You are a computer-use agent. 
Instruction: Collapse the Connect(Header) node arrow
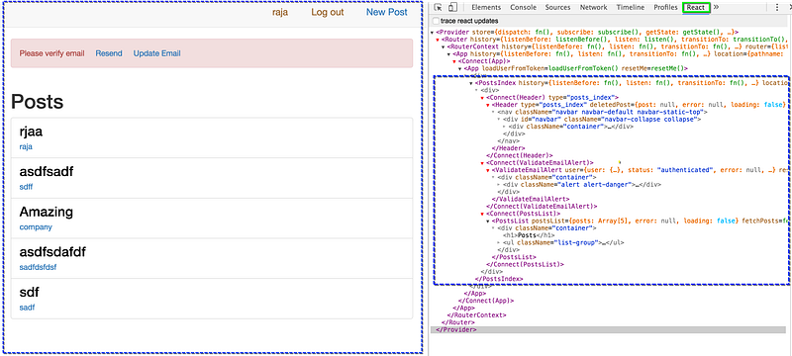(x=482, y=97)
